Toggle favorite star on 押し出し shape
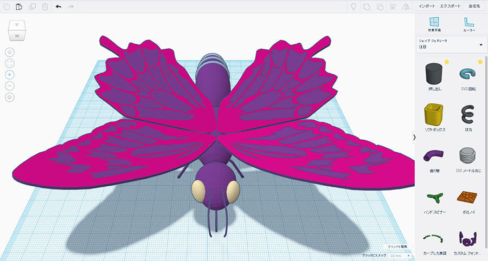This screenshot has height=261, width=488. (x=447, y=62)
